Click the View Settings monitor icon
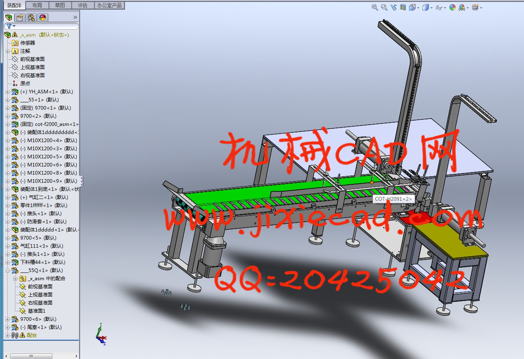 click(x=474, y=7)
